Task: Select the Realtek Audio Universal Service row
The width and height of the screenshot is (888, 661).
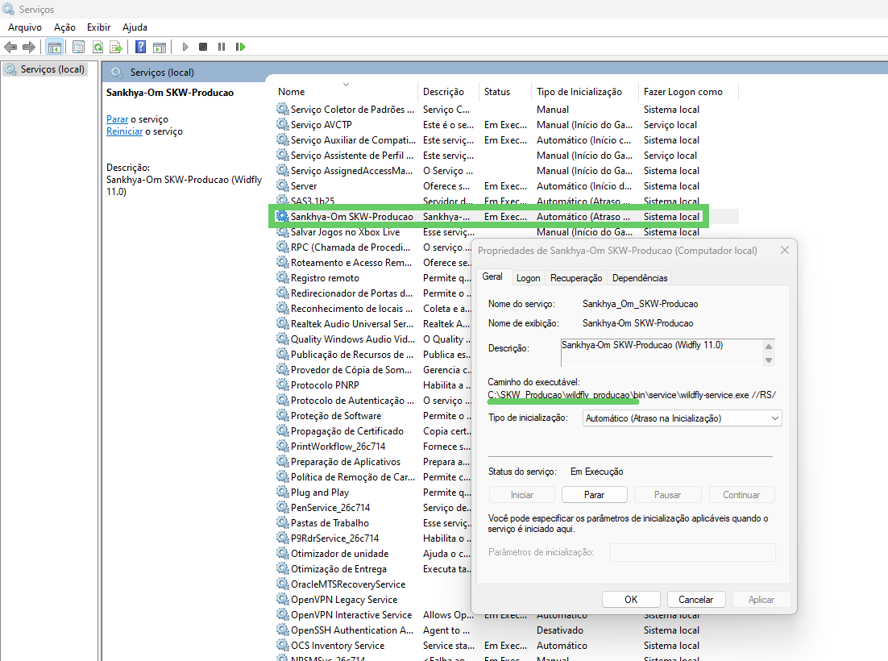Action: (x=373, y=323)
